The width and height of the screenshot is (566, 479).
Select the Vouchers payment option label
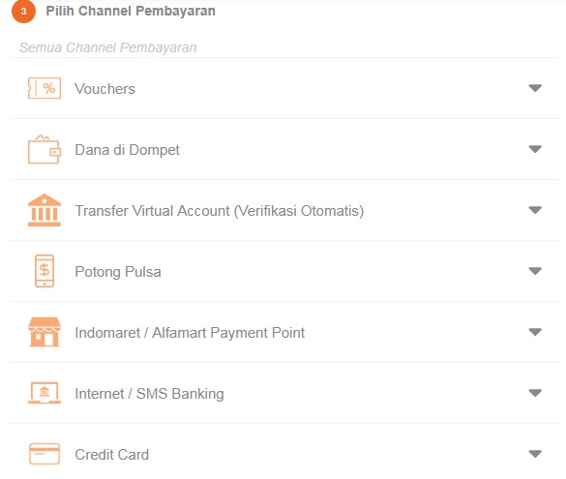point(104,89)
